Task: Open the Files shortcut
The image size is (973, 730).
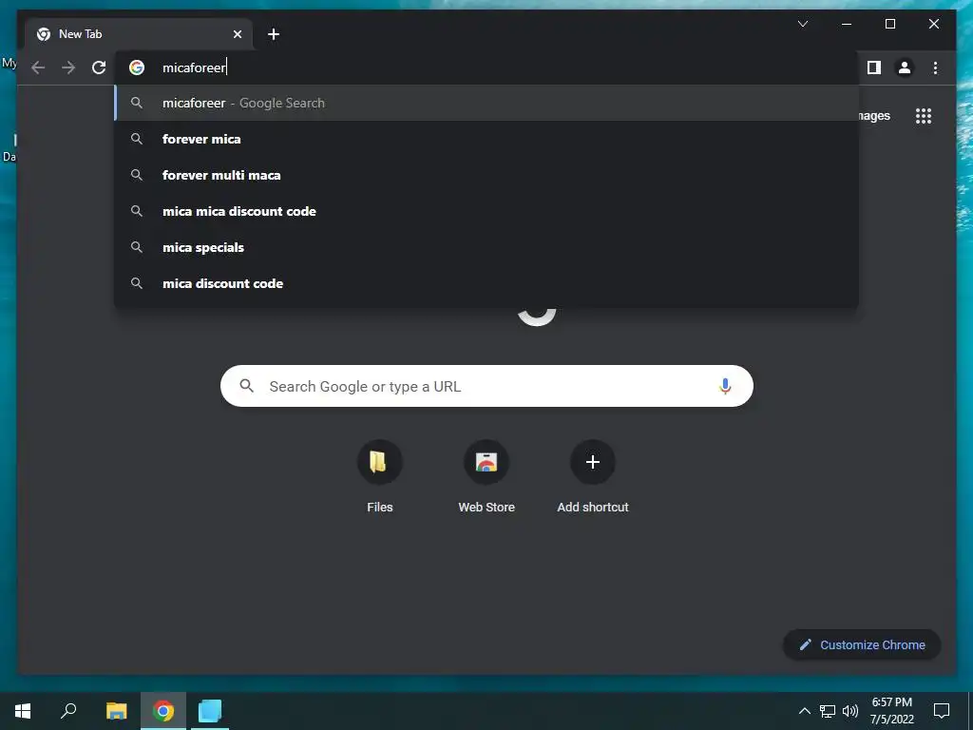Action: (380, 477)
